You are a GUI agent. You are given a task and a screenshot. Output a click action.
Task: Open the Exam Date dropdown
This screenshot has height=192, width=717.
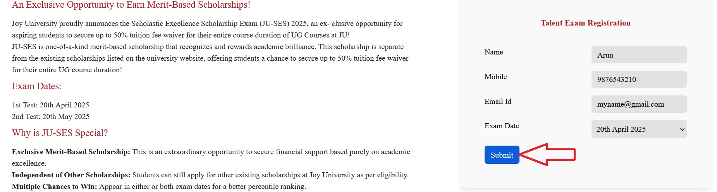[x=638, y=129]
